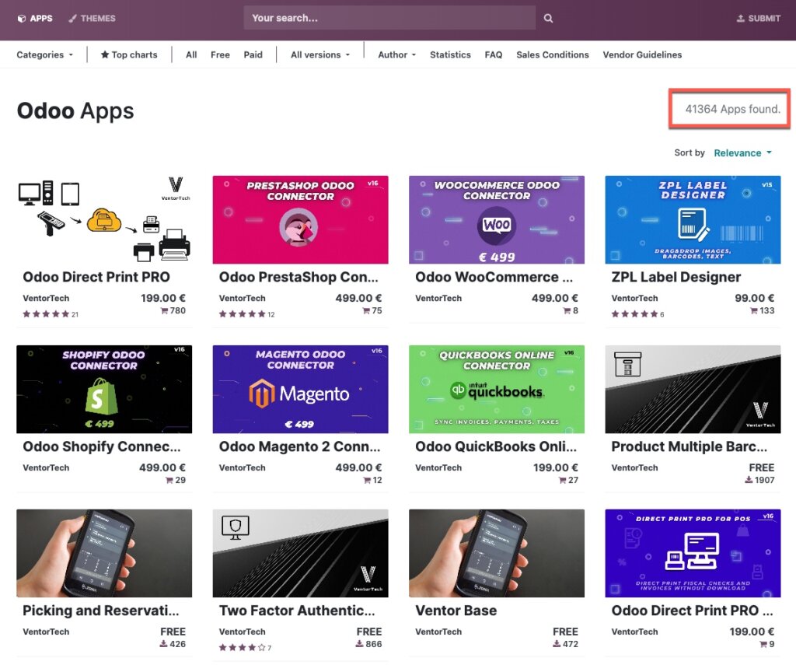The height and width of the screenshot is (665, 796).
Task: Click the 'Odoo QuickBooks Onli...' title
Action: click(496, 446)
